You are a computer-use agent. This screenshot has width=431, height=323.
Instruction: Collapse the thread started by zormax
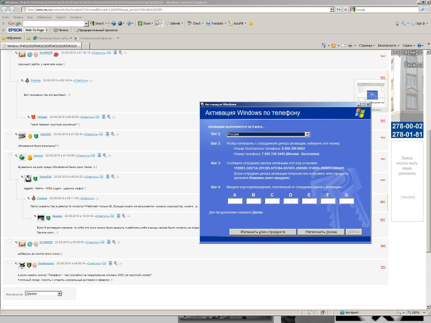click(10, 155)
